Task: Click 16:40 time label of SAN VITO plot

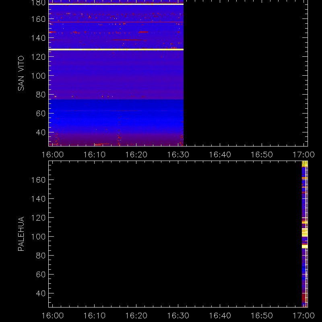Action: point(220,155)
